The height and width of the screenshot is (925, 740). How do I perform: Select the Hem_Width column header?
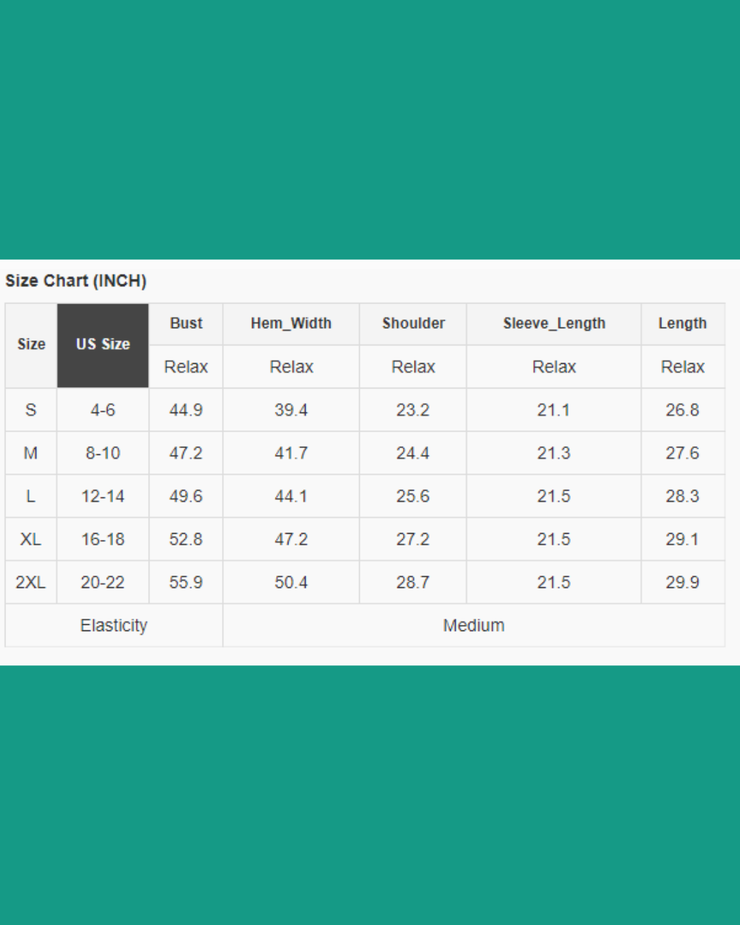point(291,323)
